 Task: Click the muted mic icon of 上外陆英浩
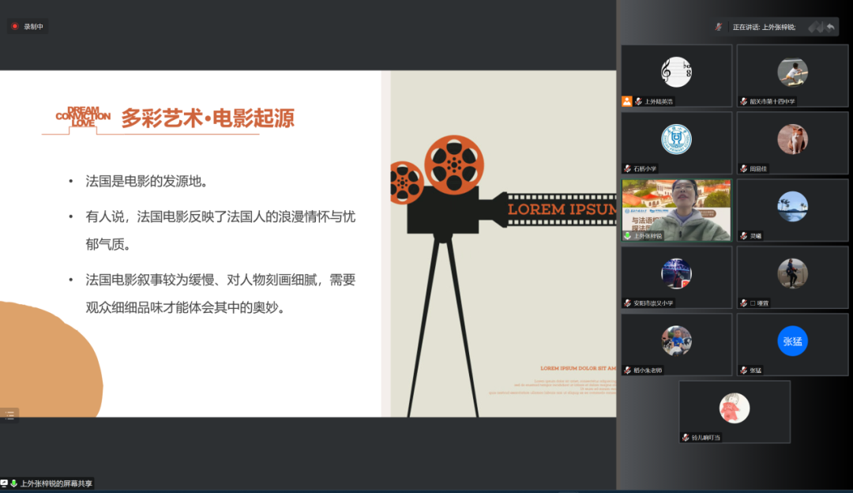point(638,101)
